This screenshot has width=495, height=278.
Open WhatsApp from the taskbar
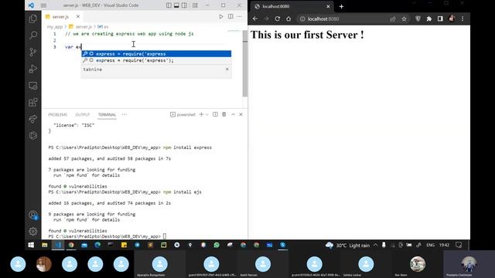[217, 245]
